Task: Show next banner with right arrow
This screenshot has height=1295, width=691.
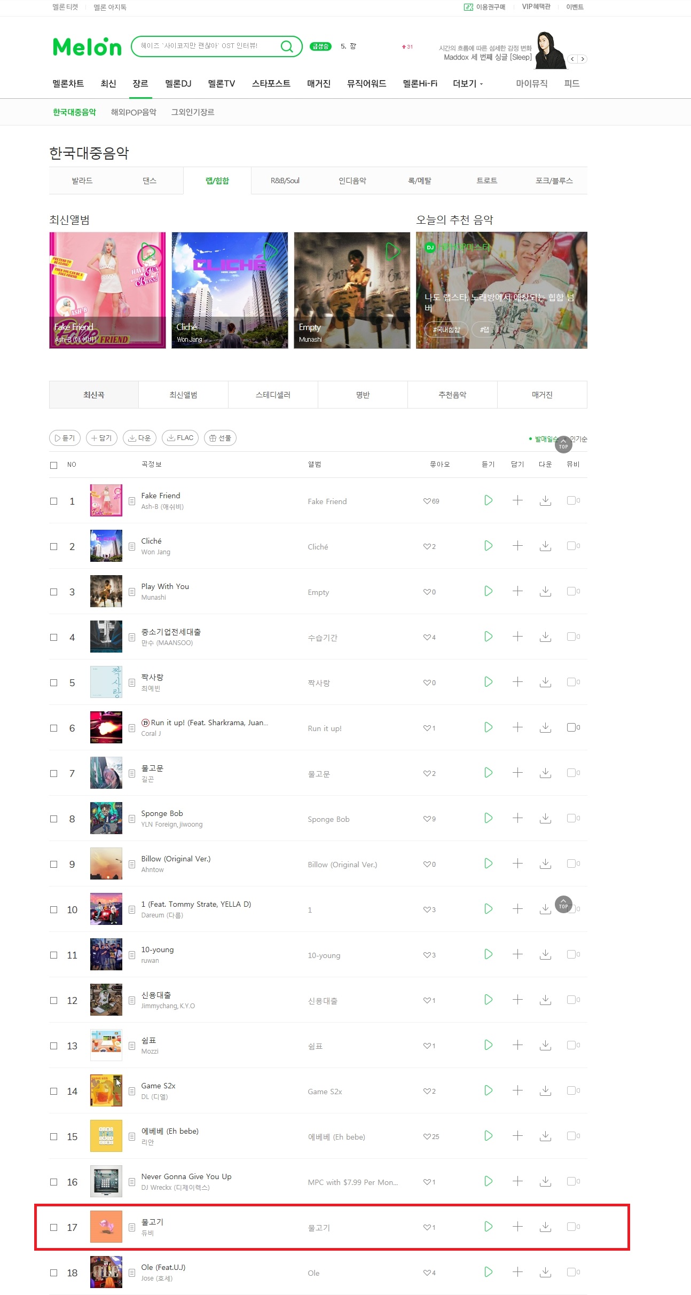Action: [583, 59]
